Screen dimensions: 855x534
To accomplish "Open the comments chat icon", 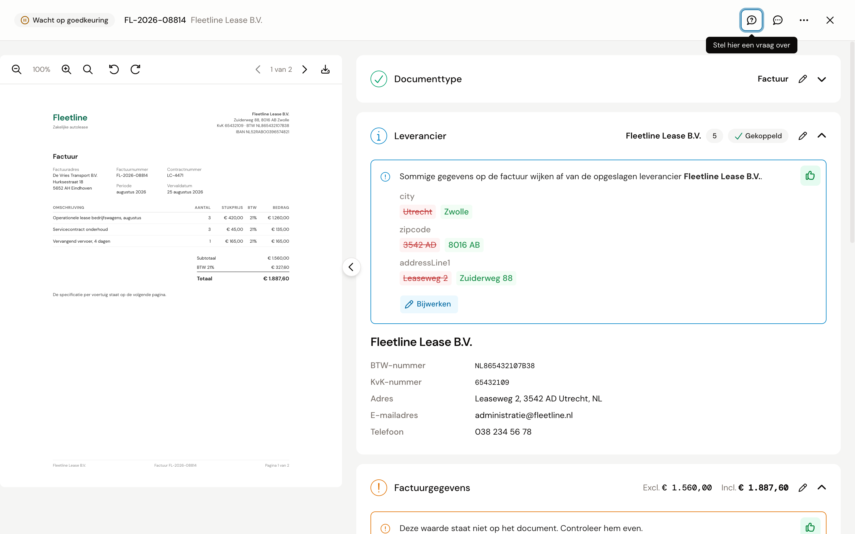I will click(x=778, y=20).
